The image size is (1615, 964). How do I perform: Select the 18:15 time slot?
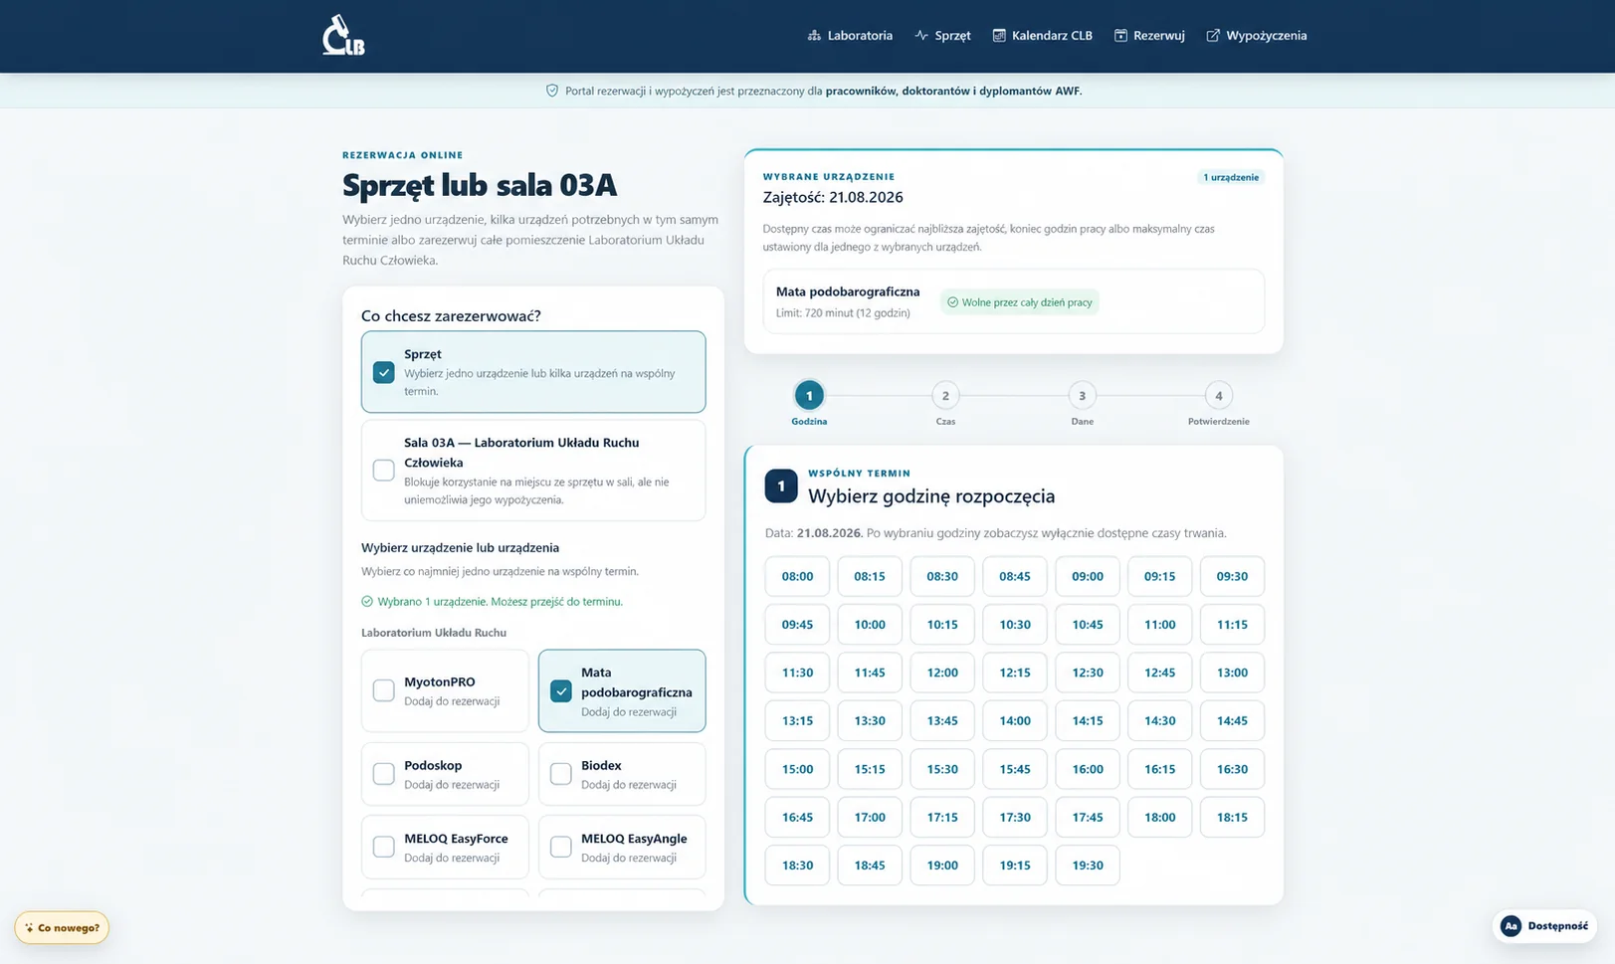(x=1232, y=817)
